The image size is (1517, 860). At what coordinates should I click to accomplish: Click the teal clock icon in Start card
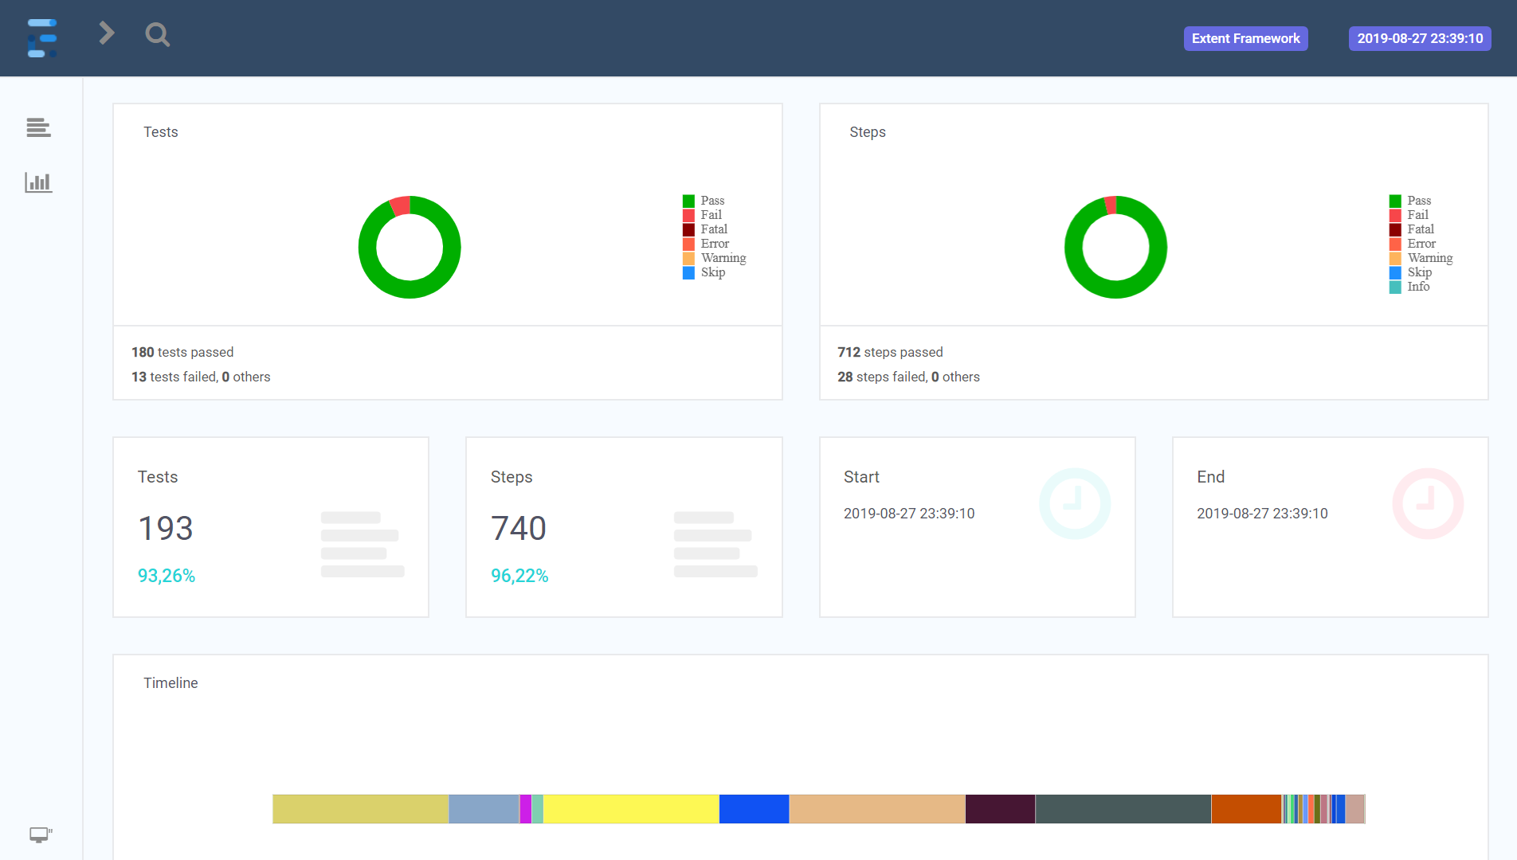pos(1074,503)
